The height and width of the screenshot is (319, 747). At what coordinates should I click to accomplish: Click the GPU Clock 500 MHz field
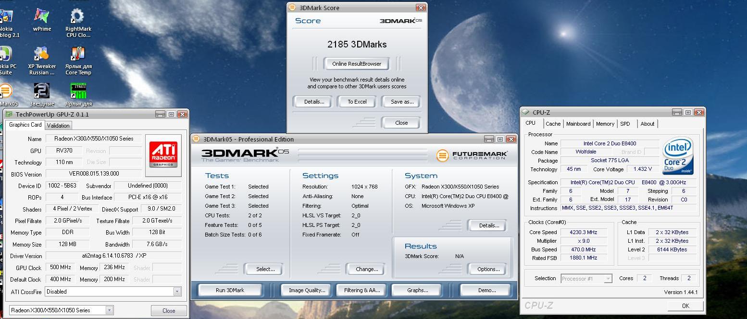(x=60, y=268)
